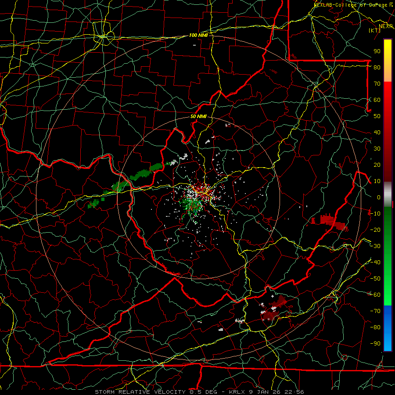The height and width of the screenshot is (395, 395).
Task: Click the -30 value on velocity scale
Action: click(x=375, y=246)
